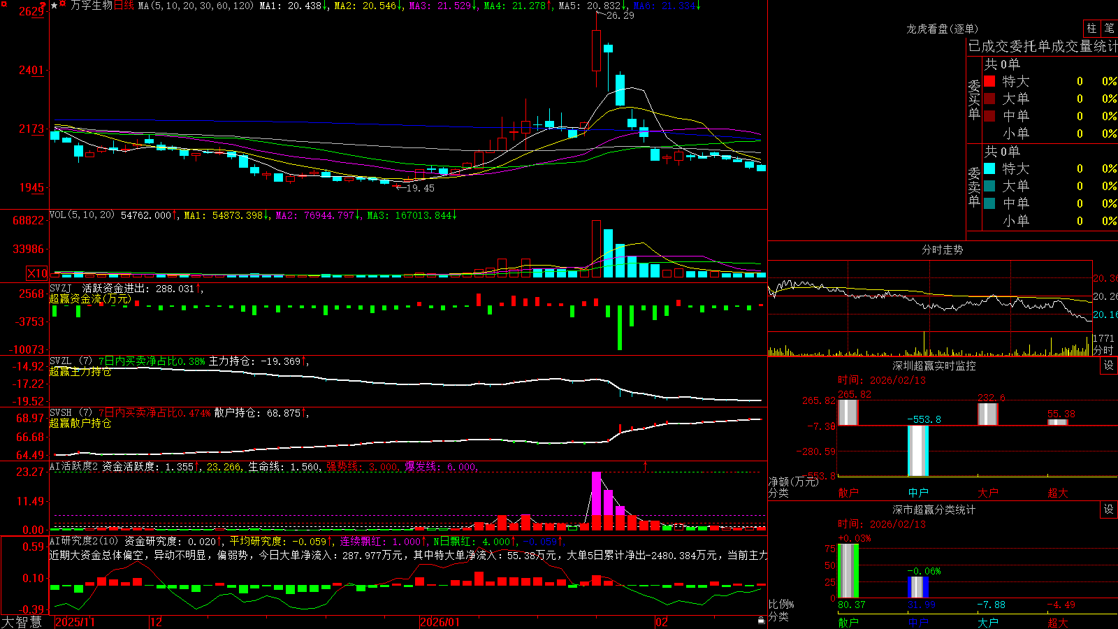1118x629 pixels.
Task: Click 已成交委托单成交量统计 header
Action: (1043, 46)
